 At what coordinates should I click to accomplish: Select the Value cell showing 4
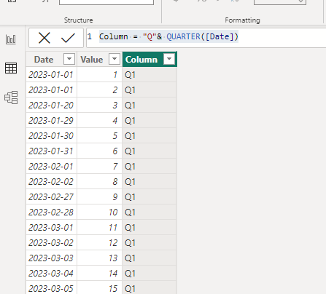(99, 121)
